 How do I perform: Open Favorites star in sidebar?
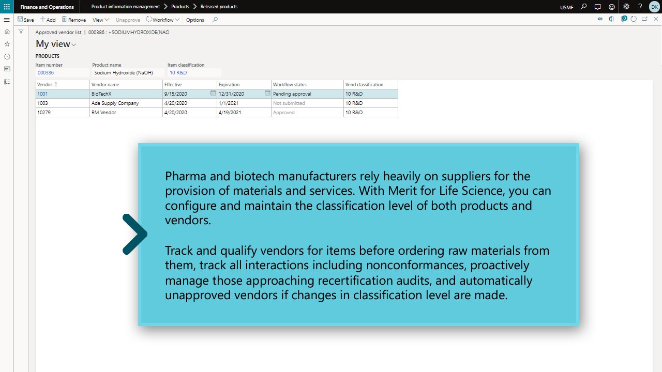point(7,44)
